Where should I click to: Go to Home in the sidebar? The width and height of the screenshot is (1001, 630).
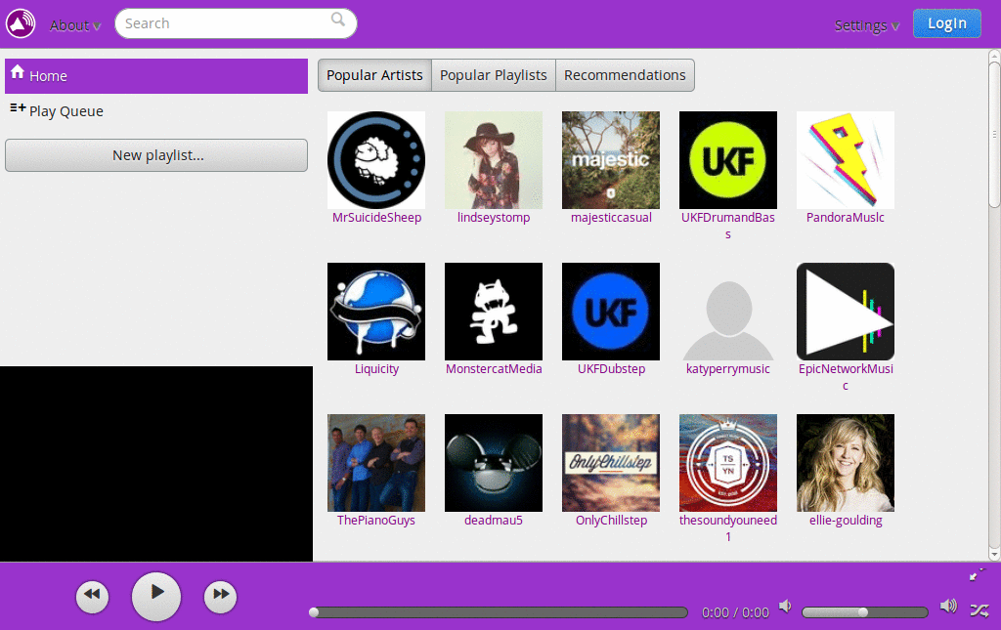[156, 76]
